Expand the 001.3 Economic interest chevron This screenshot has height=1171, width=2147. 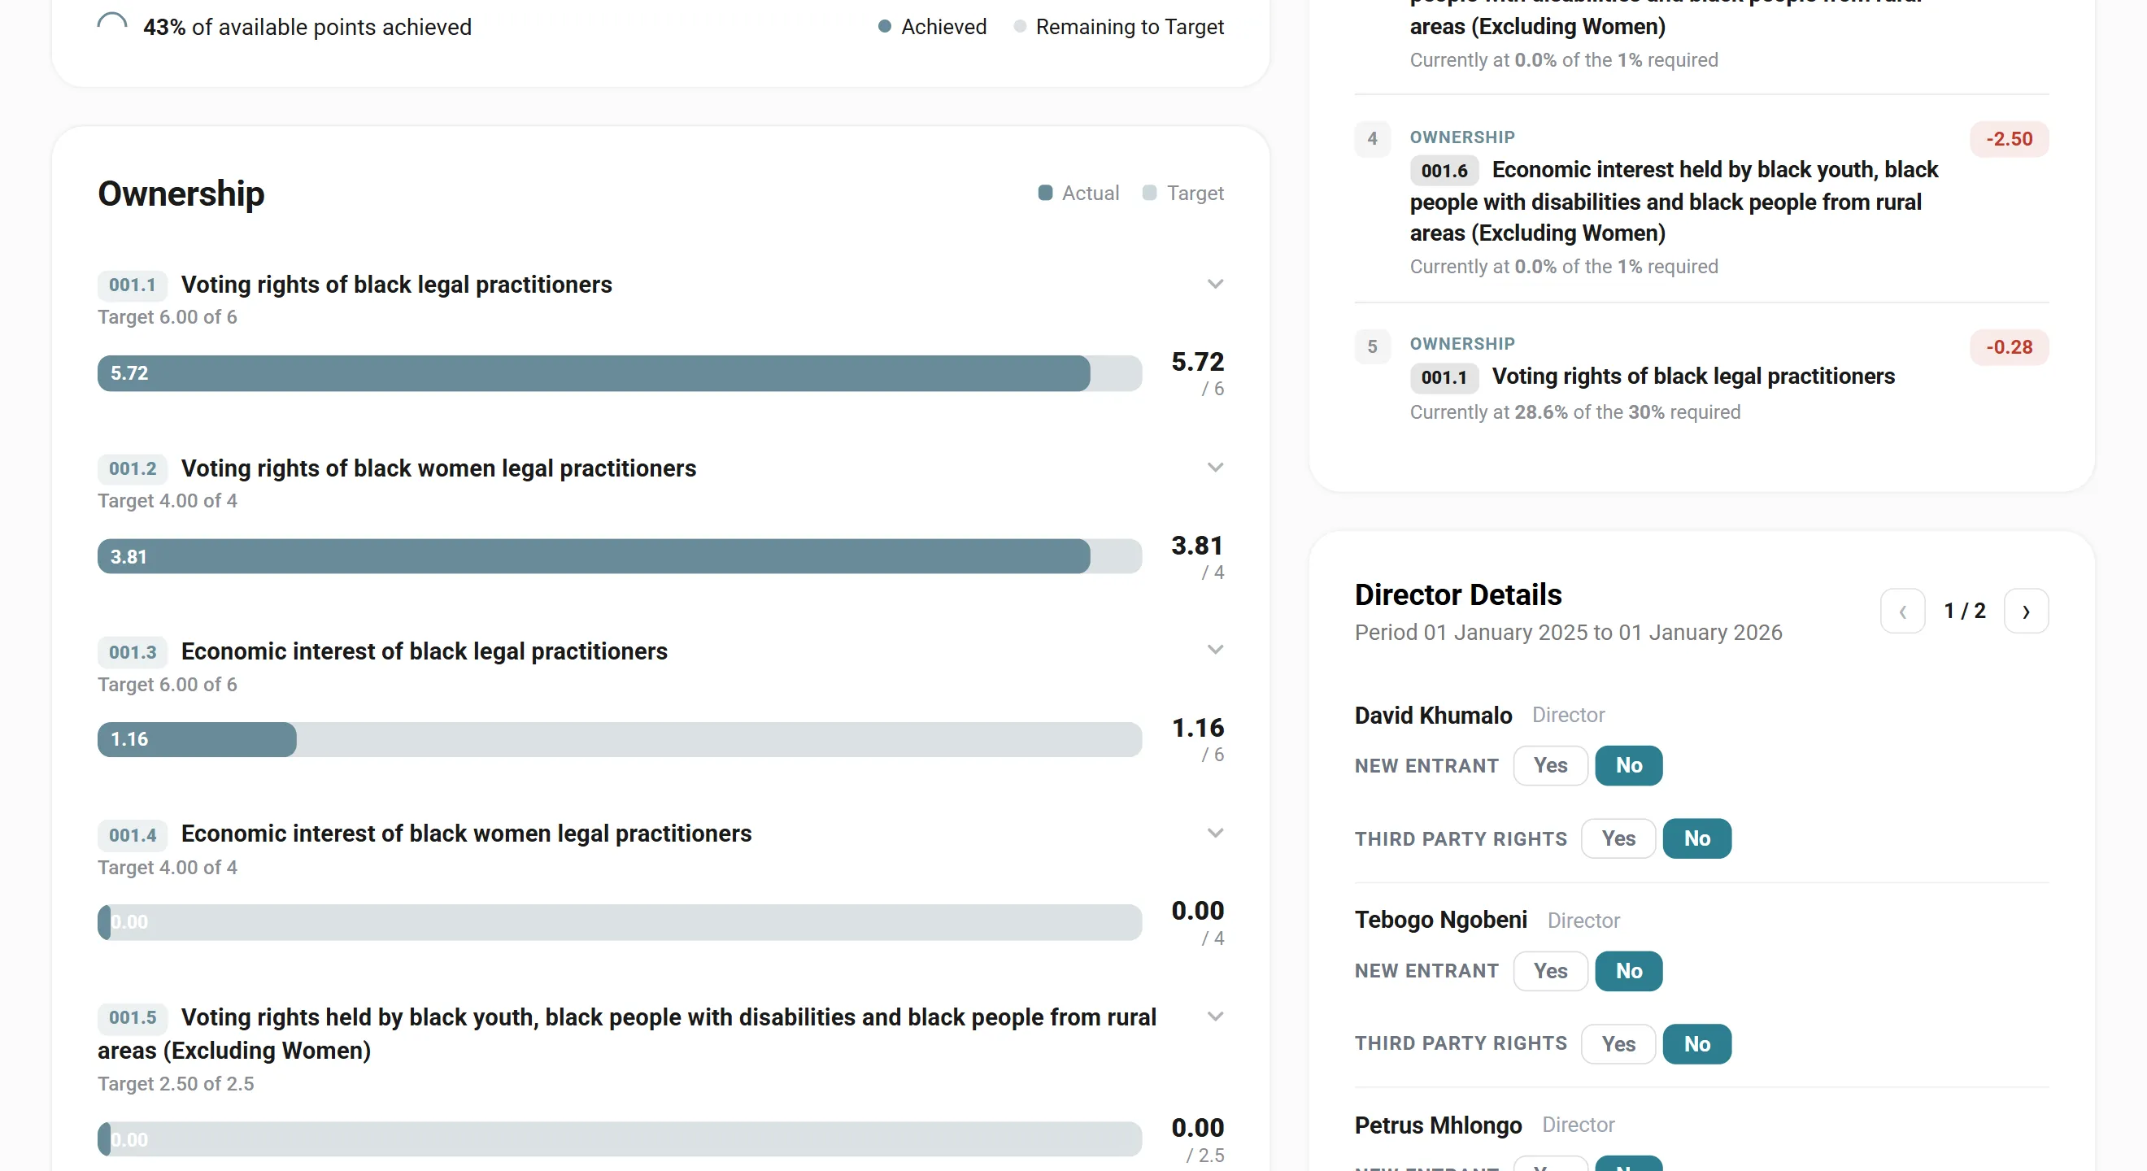[x=1215, y=650]
